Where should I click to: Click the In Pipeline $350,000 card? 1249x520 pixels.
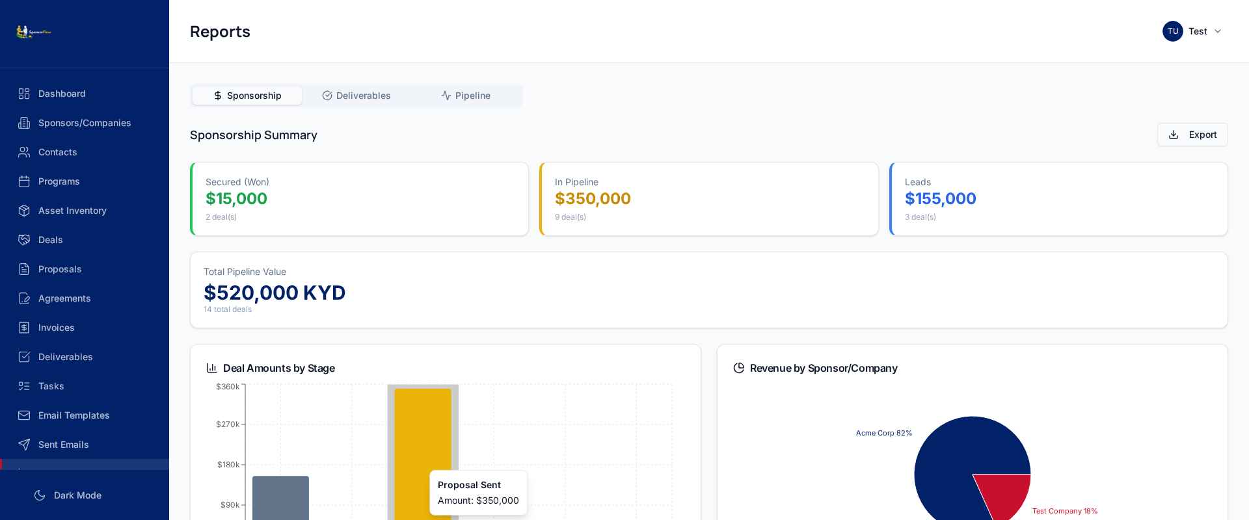click(708, 199)
